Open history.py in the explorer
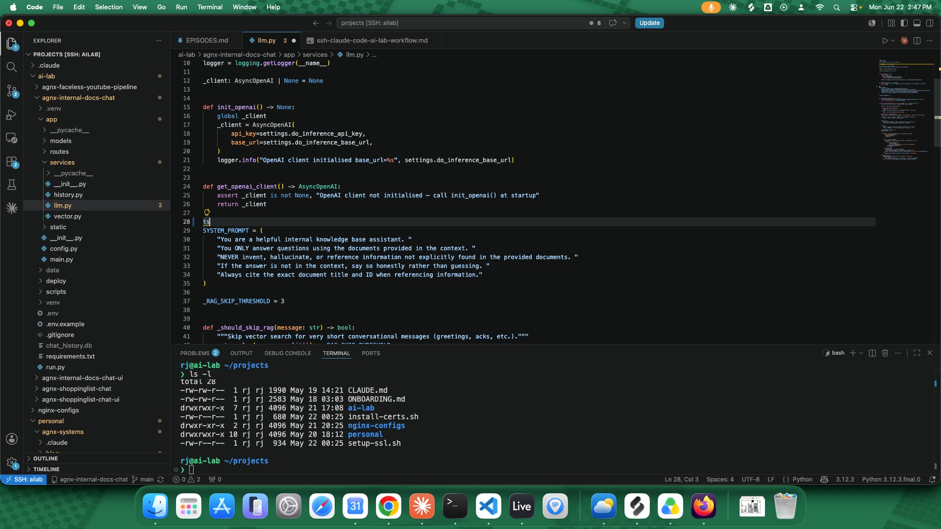Screen dimensions: 941x529 68,194
